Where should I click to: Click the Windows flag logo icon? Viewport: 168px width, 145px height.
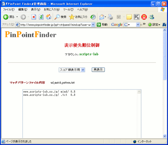(x=163, y=9)
